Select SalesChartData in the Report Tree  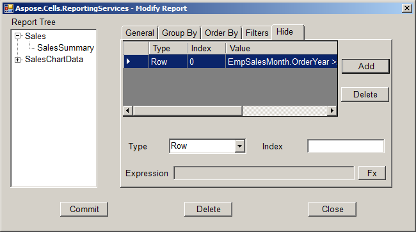(x=54, y=59)
